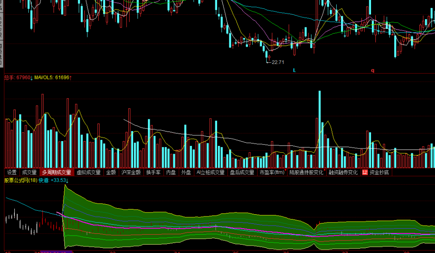Open the 外盘 tab

[186, 172]
